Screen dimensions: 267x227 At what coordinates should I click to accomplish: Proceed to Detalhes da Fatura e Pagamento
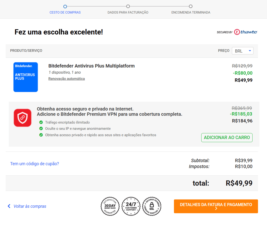tap(216, 206)
